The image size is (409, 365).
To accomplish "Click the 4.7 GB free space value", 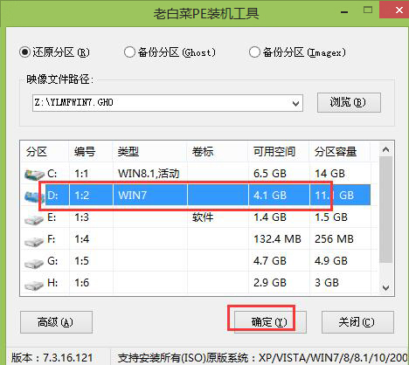I will 270,261.
